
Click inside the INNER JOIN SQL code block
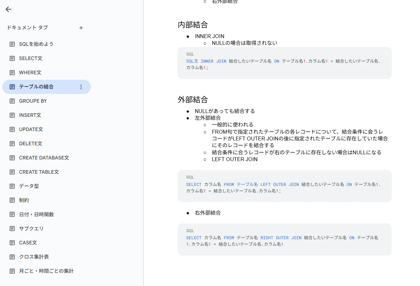pos(285,63)
